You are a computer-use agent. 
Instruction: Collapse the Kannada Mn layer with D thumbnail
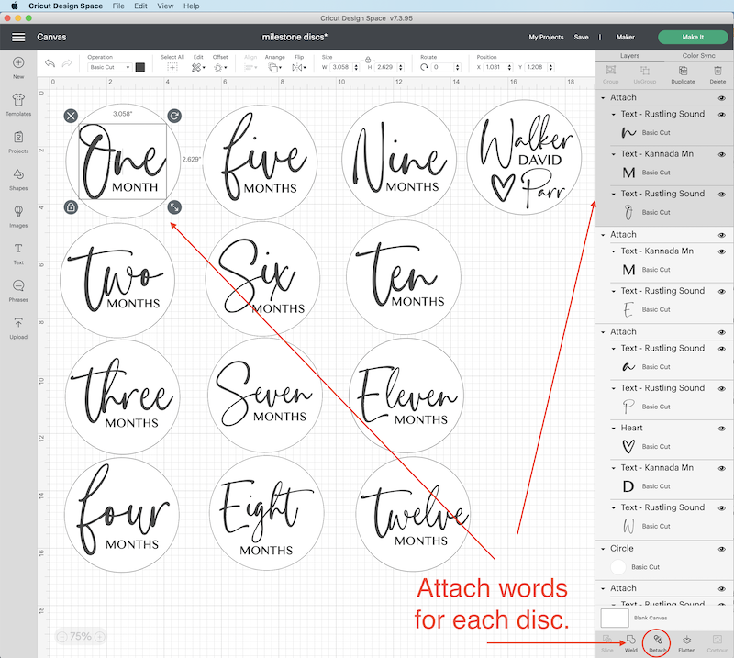[x=613, y=468]
